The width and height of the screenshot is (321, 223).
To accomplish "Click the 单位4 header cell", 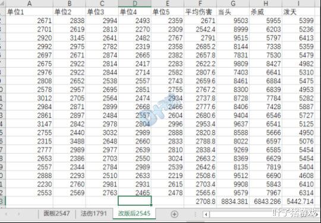I will tap(135, 12).
